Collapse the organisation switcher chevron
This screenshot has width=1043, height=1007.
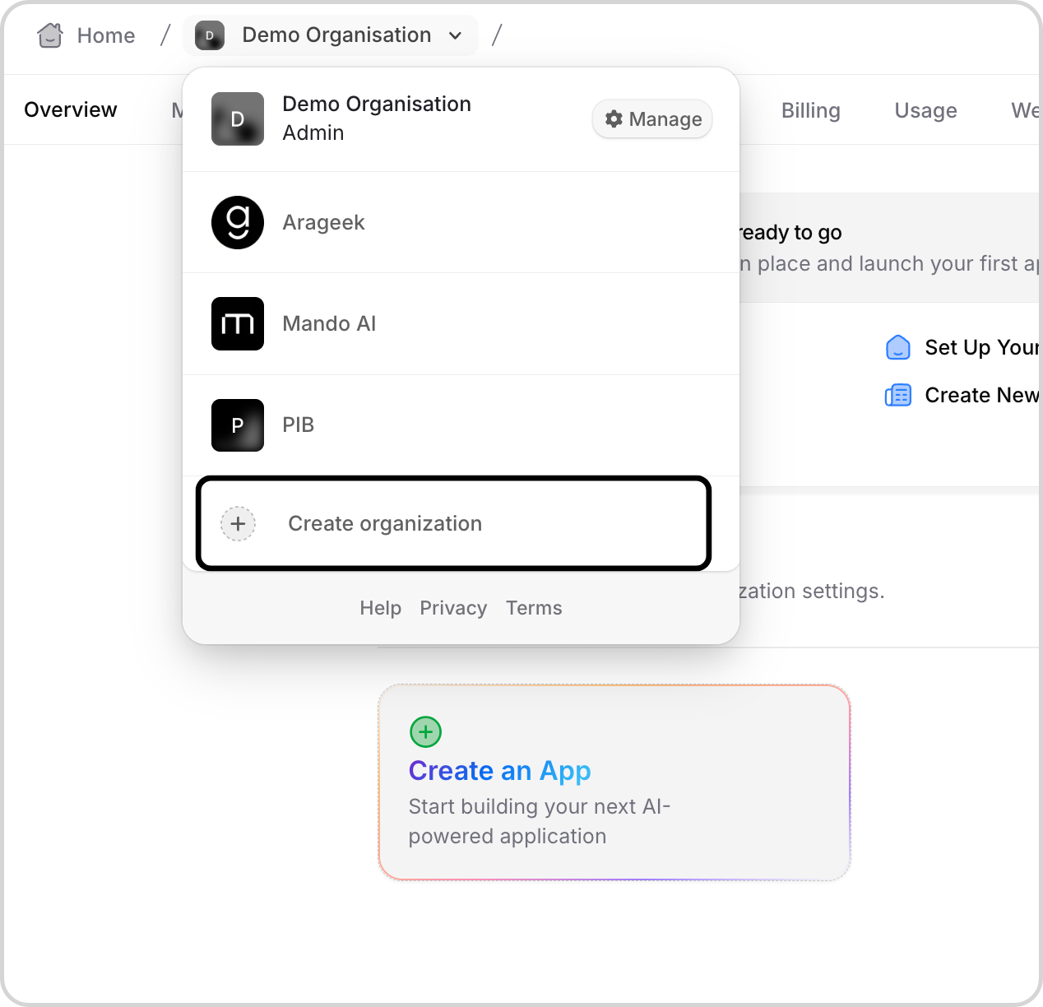coord(456,35)
